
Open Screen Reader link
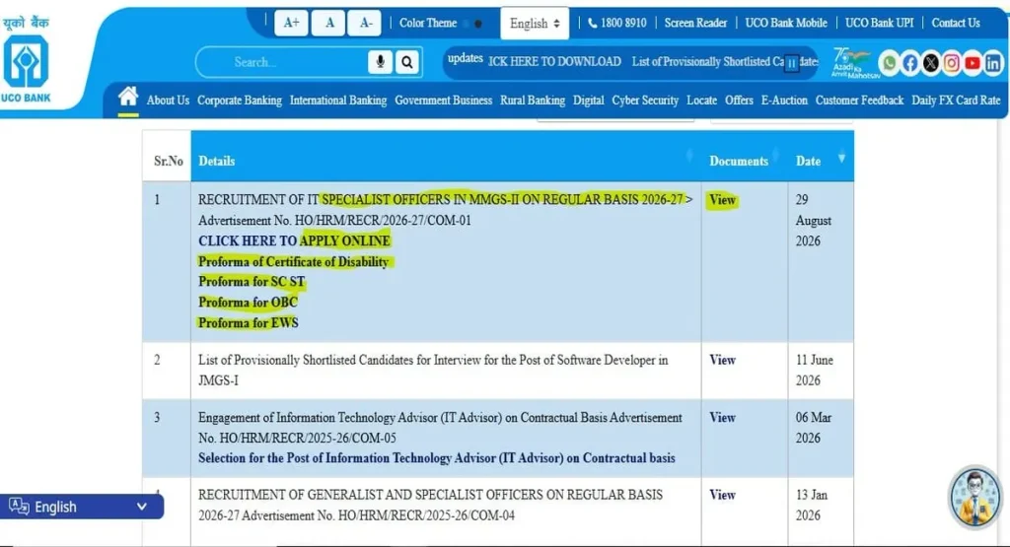pos(695,24)
